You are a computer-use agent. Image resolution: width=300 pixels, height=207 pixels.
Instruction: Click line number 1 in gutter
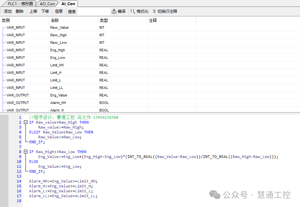(x=20, y=117)
